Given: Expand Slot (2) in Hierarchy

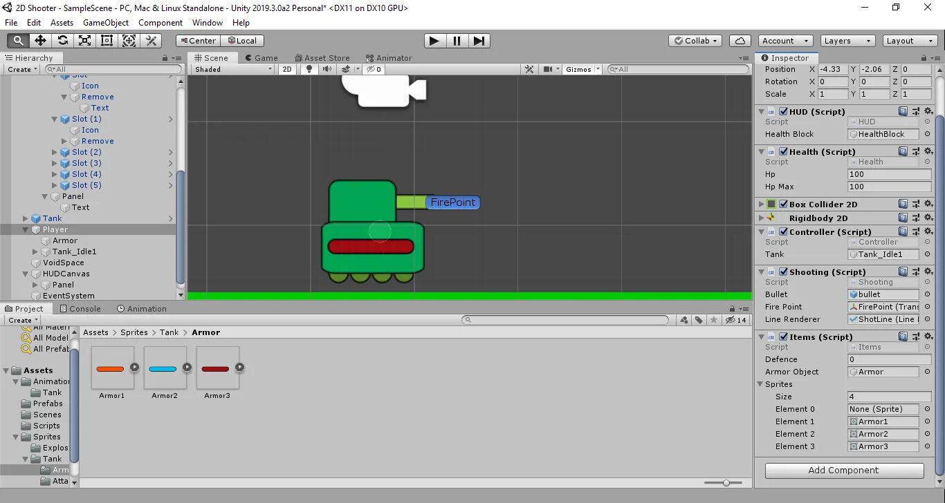Looking at the screenshot, I should [55, 152].
